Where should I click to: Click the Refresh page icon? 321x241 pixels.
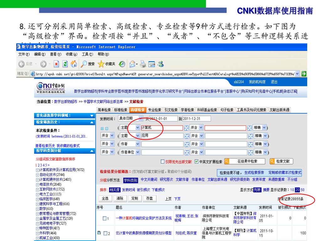tap(65, 64)
